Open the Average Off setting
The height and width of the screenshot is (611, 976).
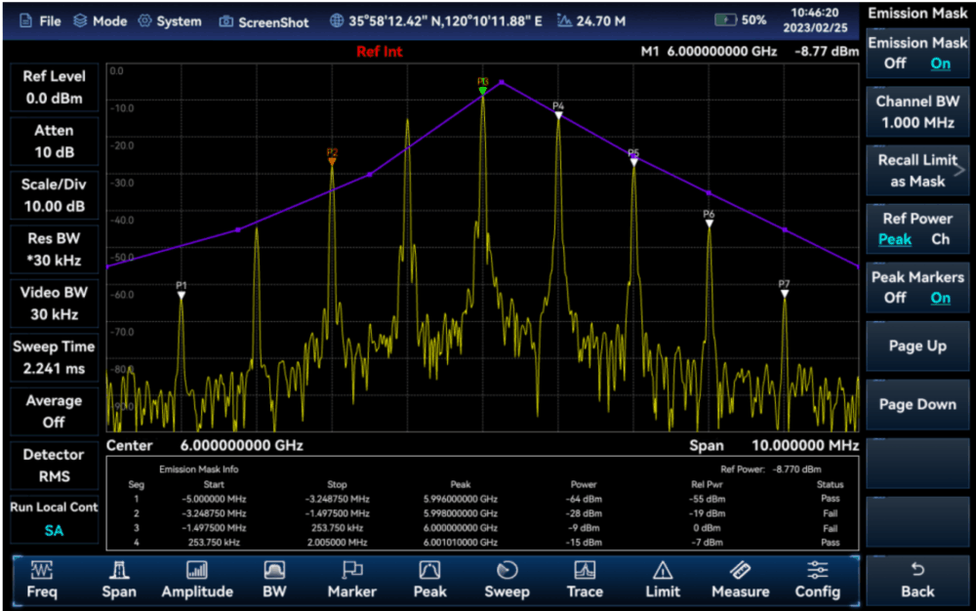(54, 411)
